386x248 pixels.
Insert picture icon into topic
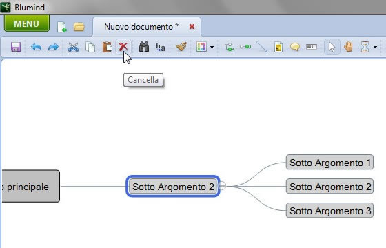coord(278,47)
